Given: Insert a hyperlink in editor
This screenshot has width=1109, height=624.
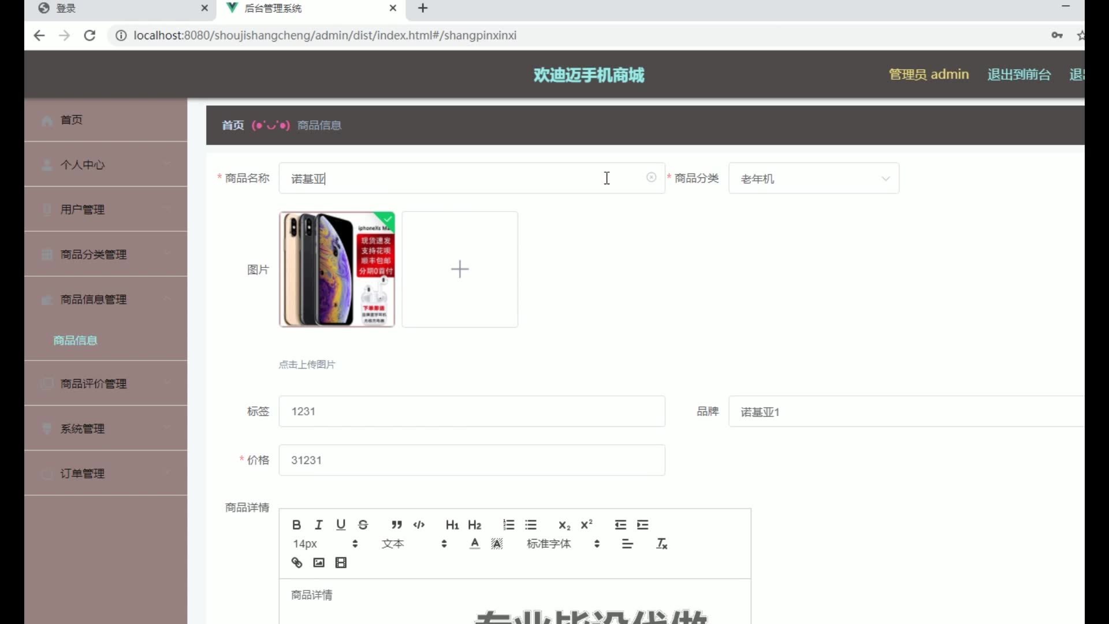Looking at the screenshot, I should [296, 563].
